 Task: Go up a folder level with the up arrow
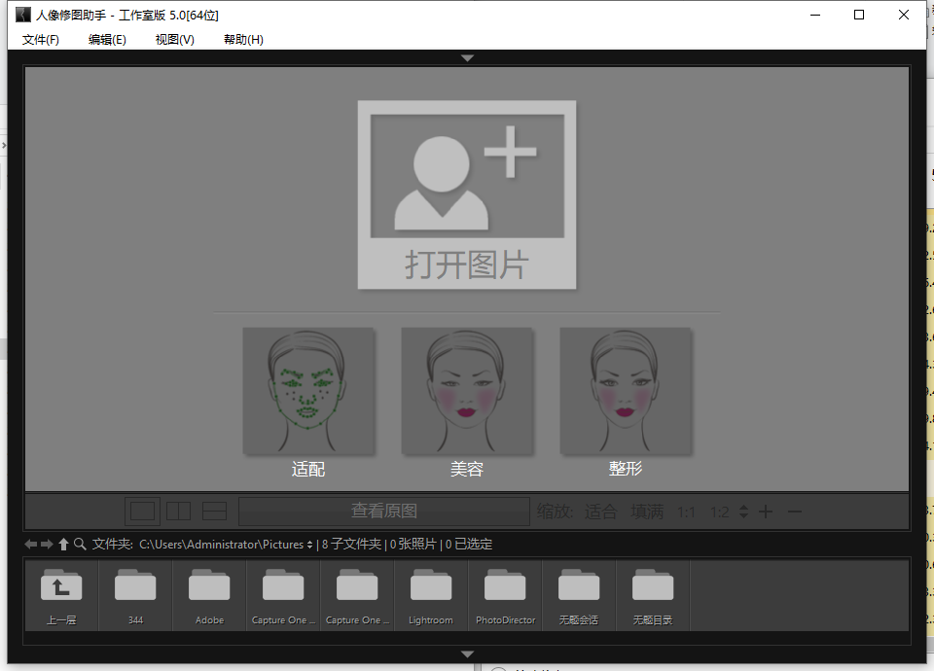point(64,544)
